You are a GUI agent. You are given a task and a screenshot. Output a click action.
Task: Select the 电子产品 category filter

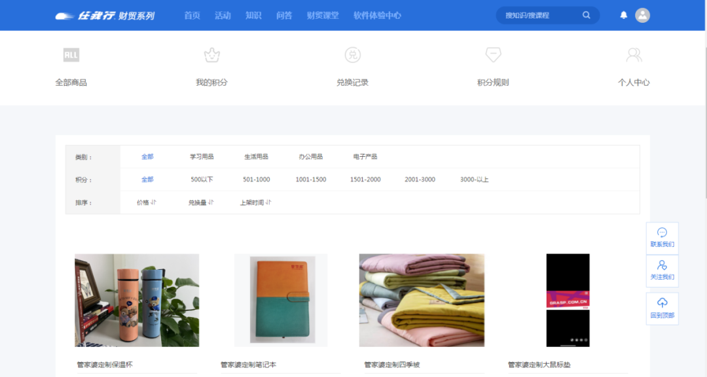(x=365, y=157)
